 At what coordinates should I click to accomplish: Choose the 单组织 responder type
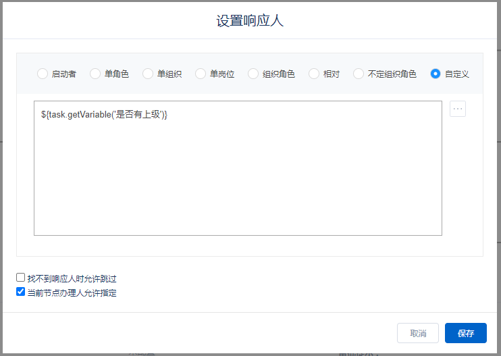point(148,74)
